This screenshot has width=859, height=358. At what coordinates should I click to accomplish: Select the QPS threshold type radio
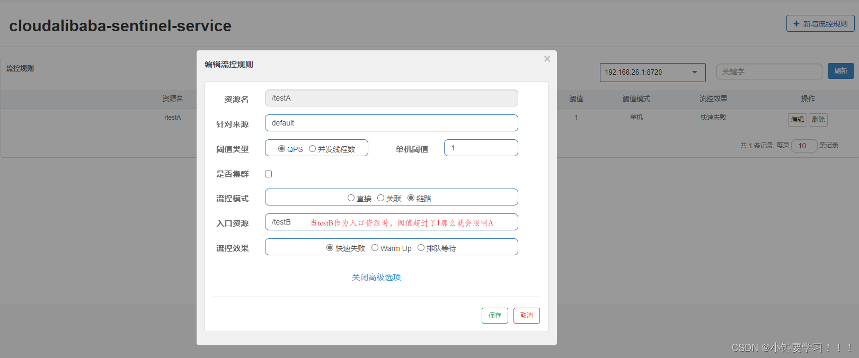tap(281, 149)
